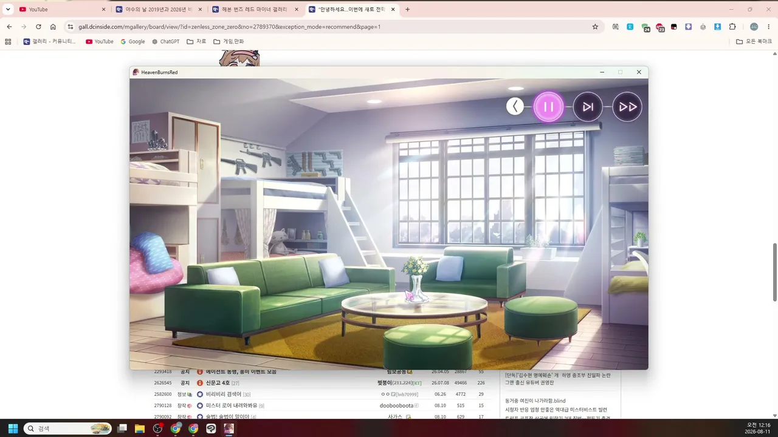Click the author doobooboota
Image resolution: width=778 pixels, height=437 pixels.
[x=396, y=405]
